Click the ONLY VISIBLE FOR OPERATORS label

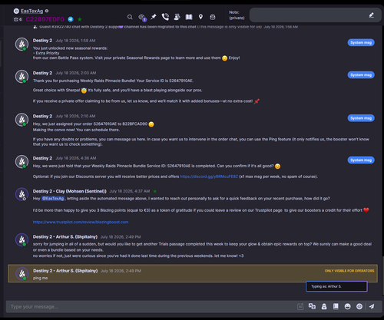click(349, 271)
